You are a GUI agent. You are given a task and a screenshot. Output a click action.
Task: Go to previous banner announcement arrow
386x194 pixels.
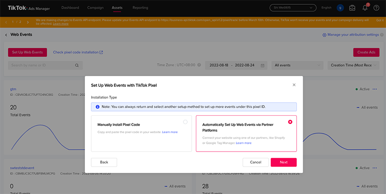tap(6, 22)
